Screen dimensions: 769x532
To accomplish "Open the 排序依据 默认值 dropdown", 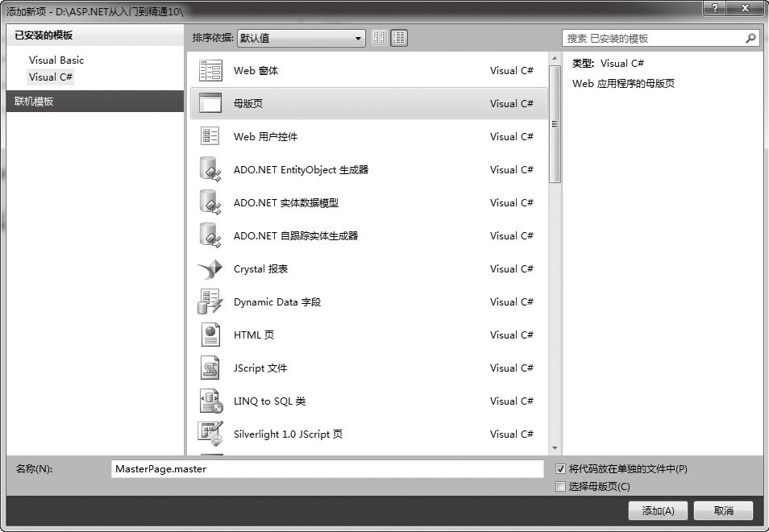I will [x=301, y=38].
